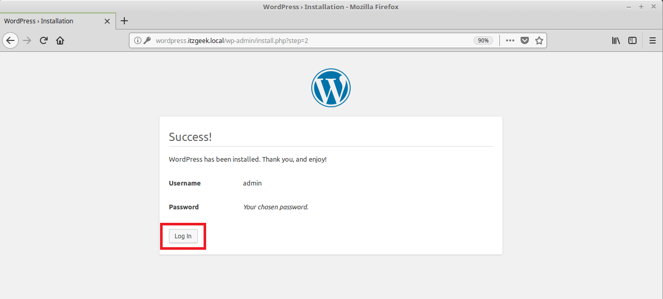Click the Log In button
This screenshot has width=663, height=299.
coord(183,236)
